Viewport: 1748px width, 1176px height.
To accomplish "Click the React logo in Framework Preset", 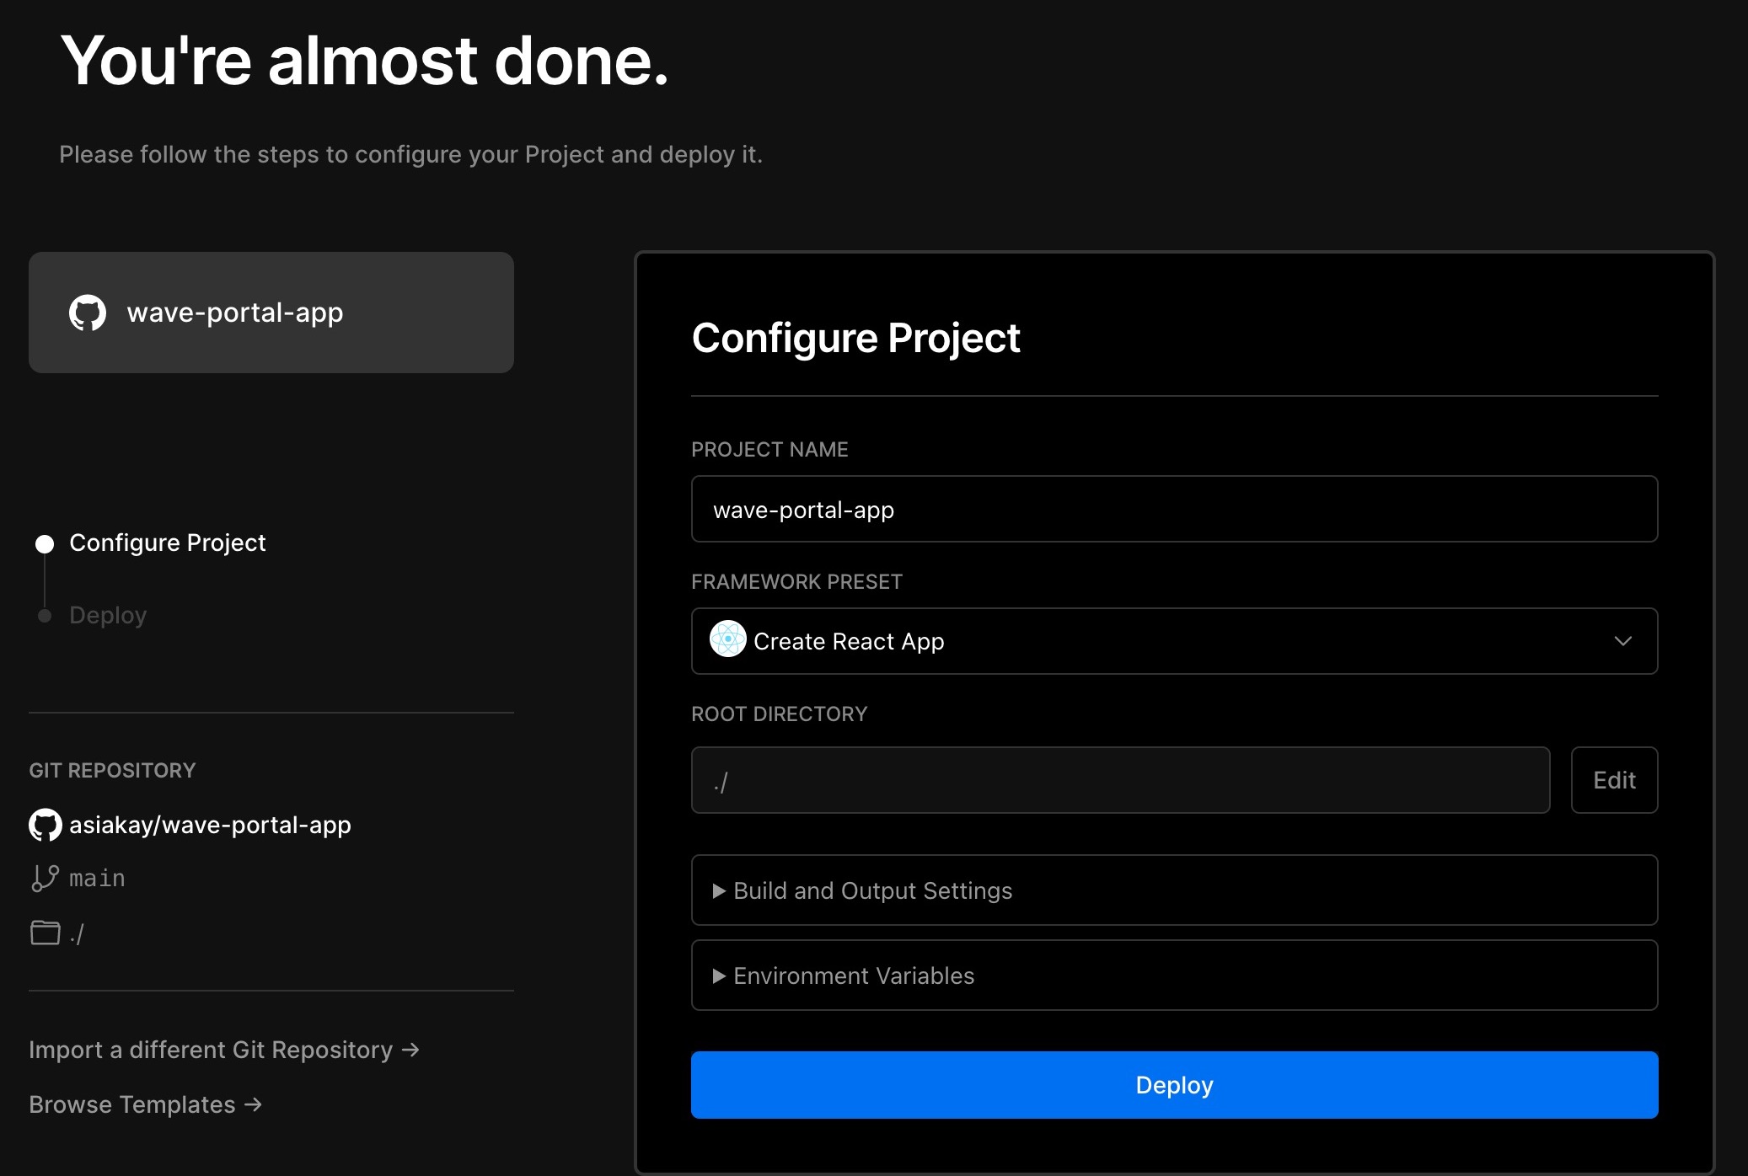I will click(x=728, y=640).
